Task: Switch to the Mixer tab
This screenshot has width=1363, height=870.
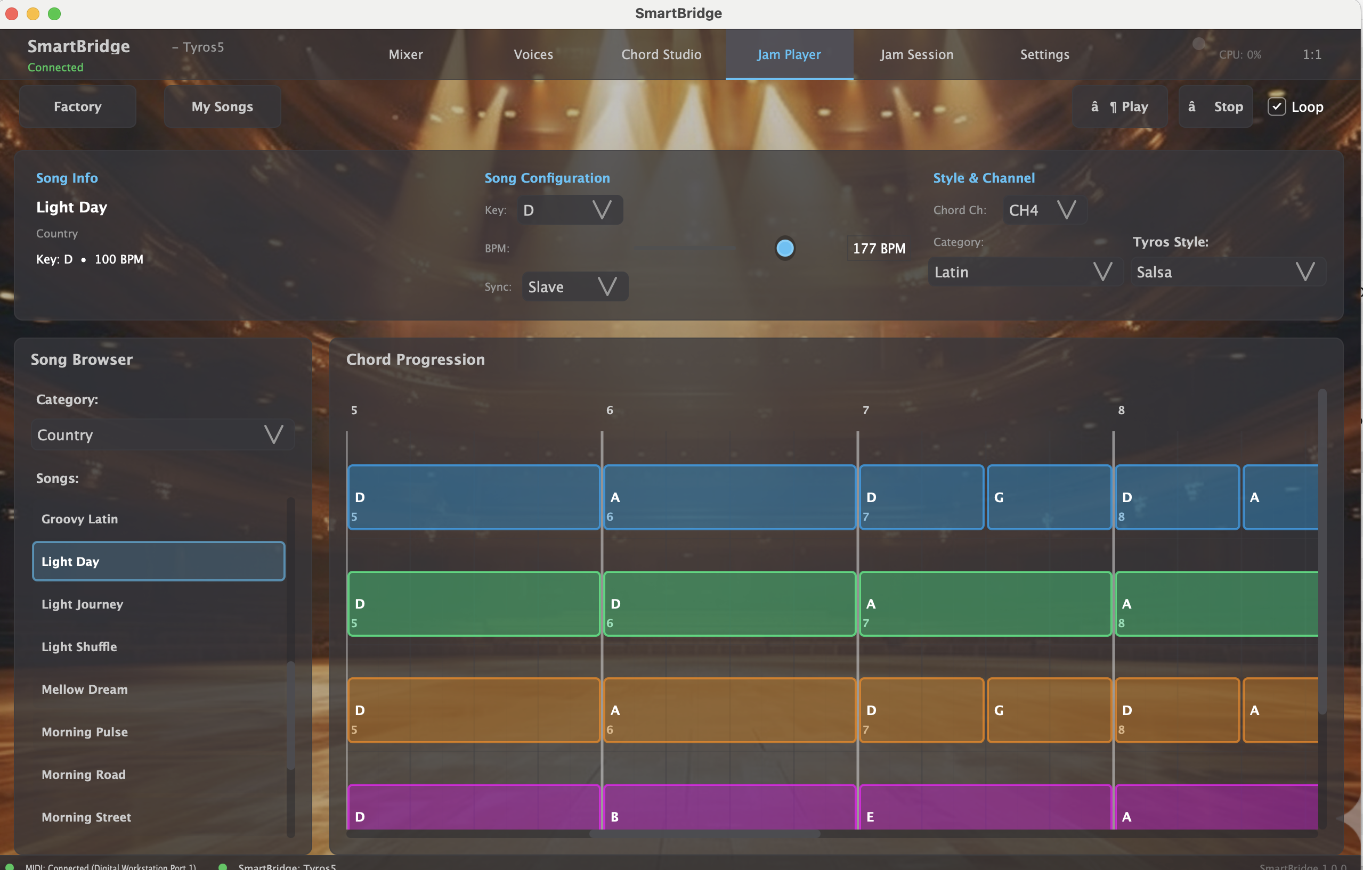Action: click(x=405, y=54)
